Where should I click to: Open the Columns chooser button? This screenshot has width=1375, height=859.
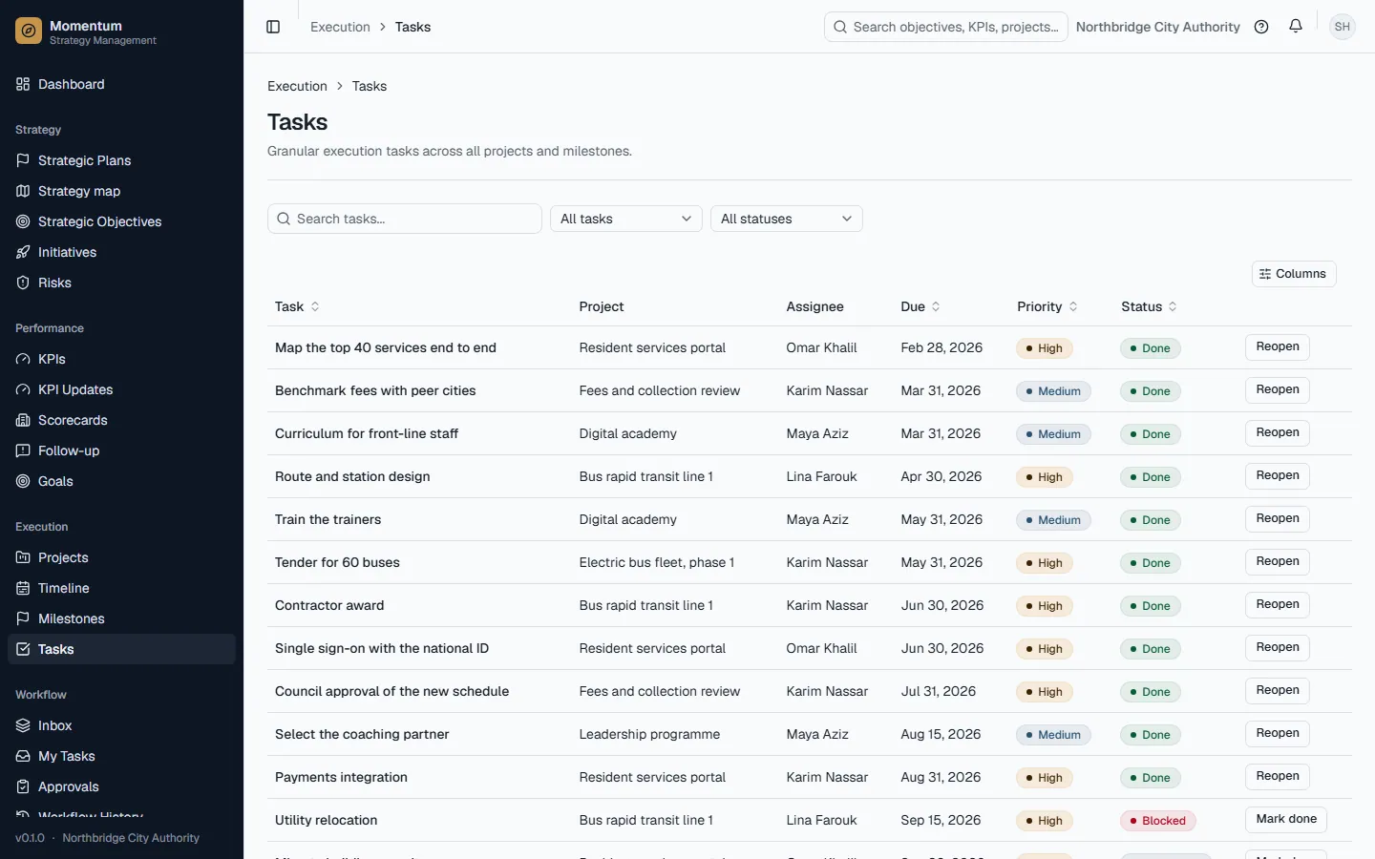[1294, 274]
